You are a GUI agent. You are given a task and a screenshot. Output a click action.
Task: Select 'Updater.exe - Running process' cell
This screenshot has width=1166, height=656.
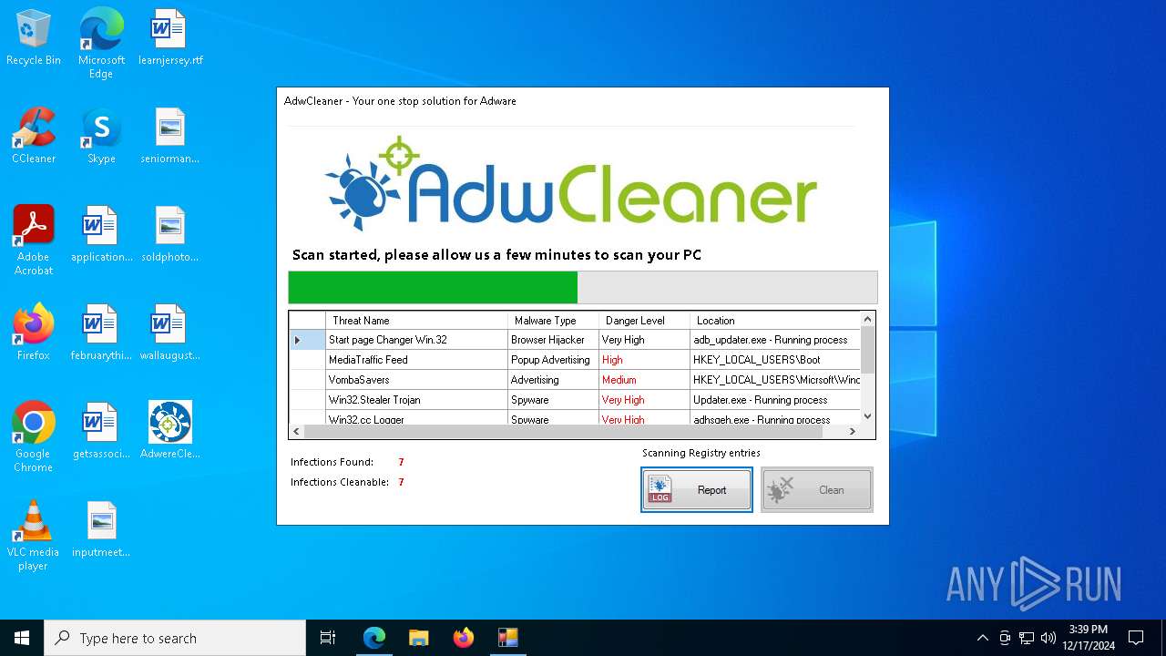(775, 400)
